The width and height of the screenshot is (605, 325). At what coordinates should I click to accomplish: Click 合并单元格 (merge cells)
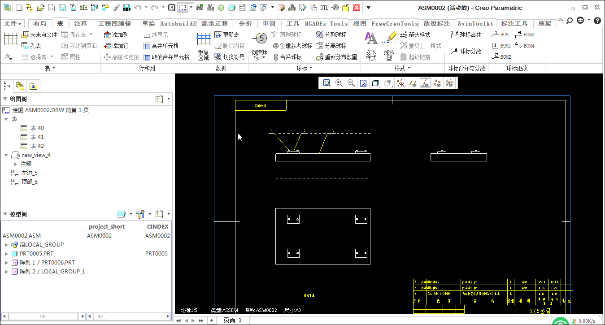click(161, 46)
